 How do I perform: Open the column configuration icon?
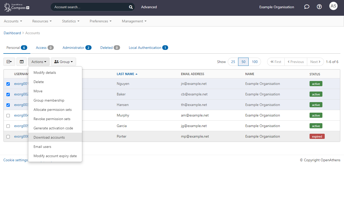click(22, 62)
